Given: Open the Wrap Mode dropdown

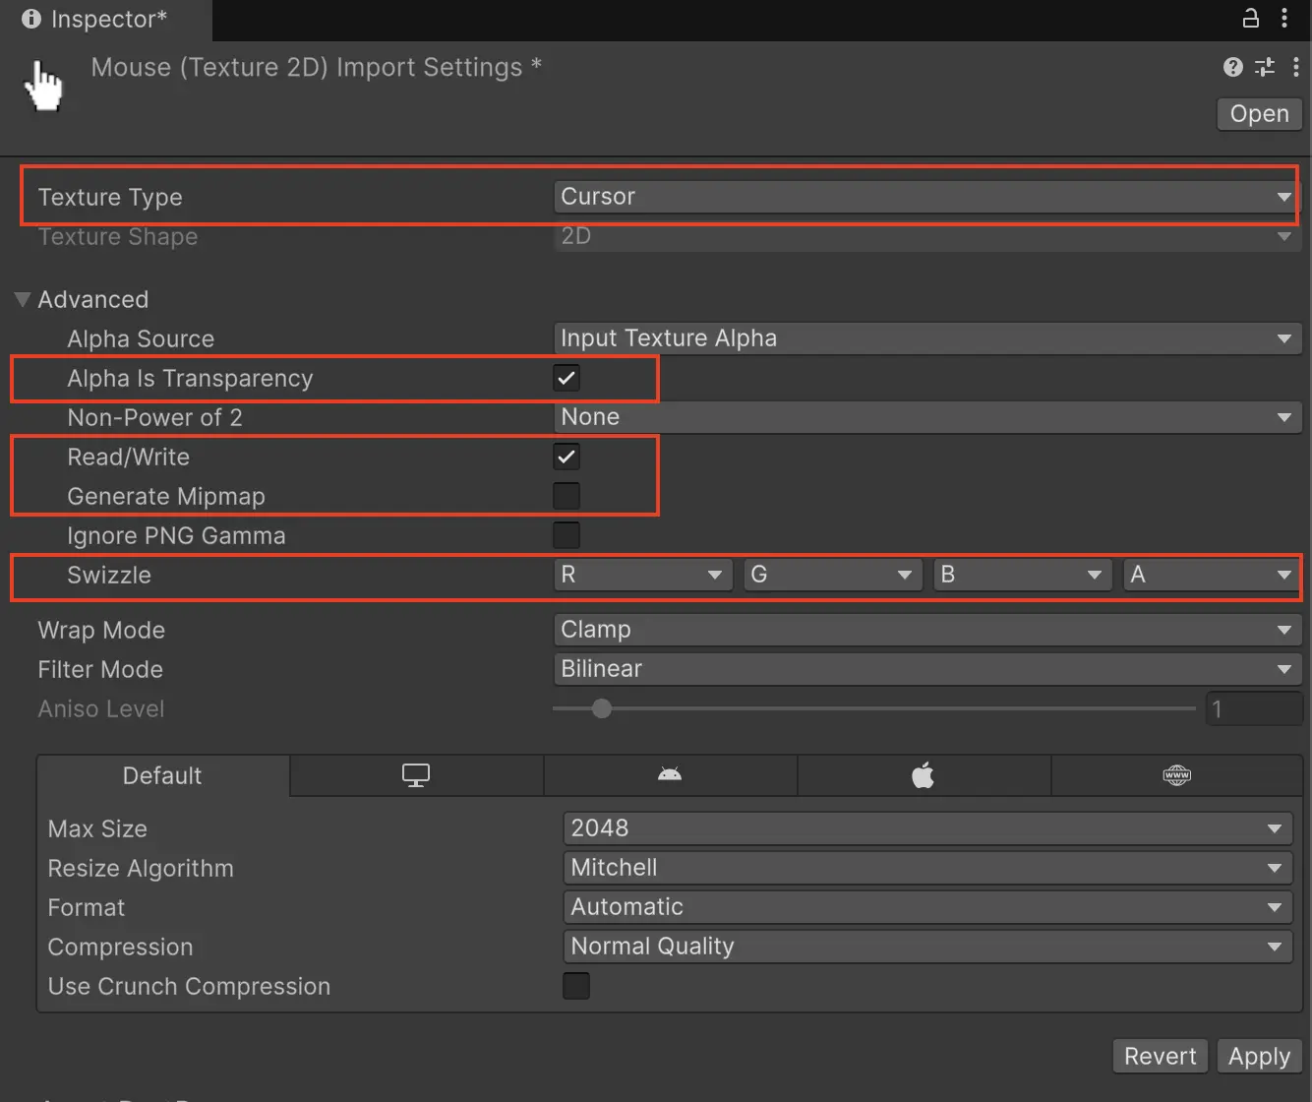Looking at the screenshot, I should tap(926, 630).
